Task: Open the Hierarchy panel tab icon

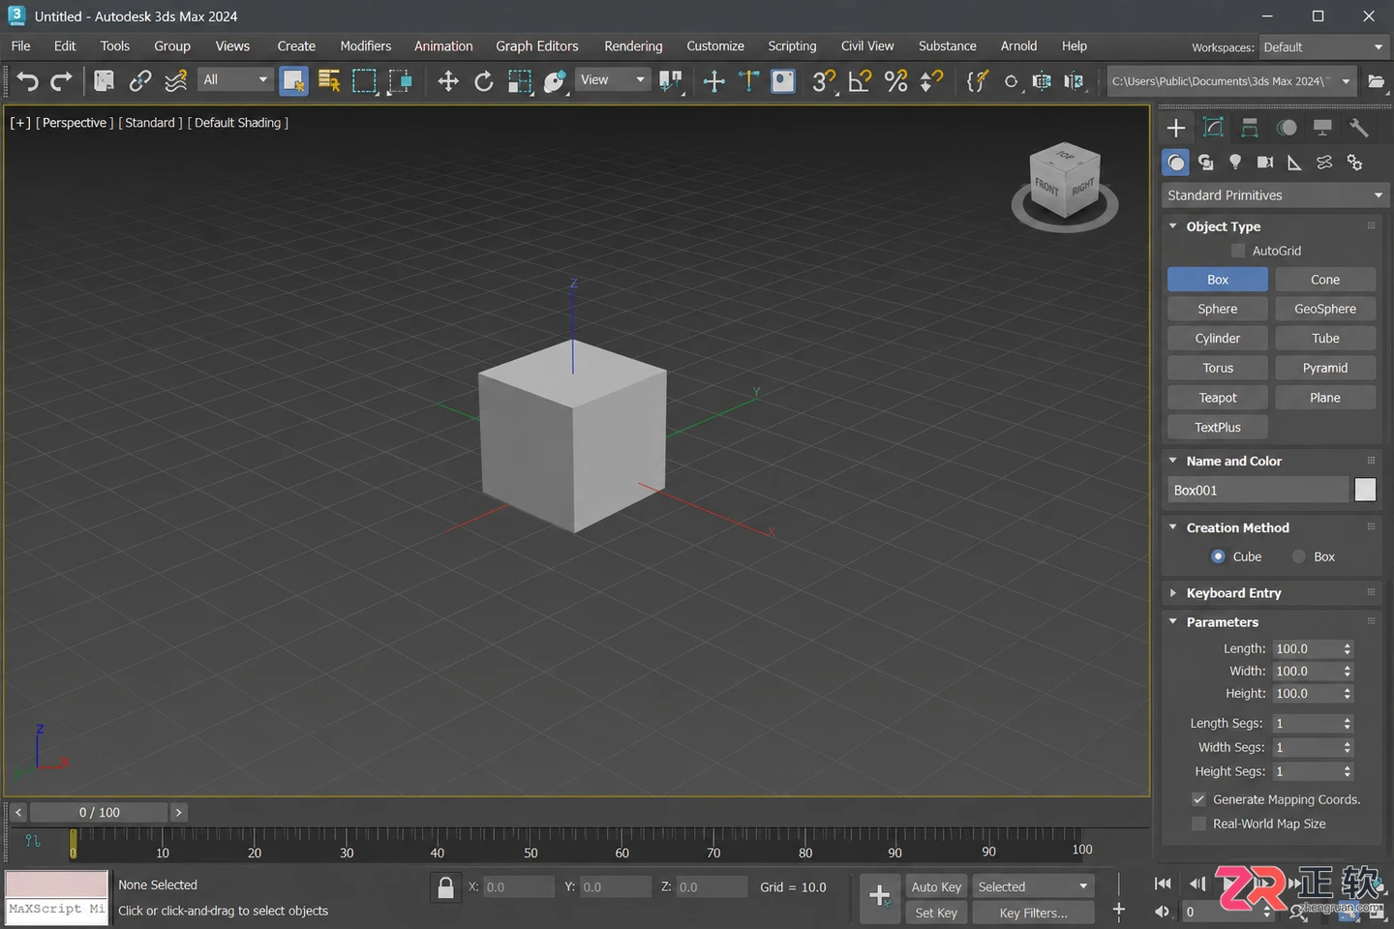Action: [1250, 128]
